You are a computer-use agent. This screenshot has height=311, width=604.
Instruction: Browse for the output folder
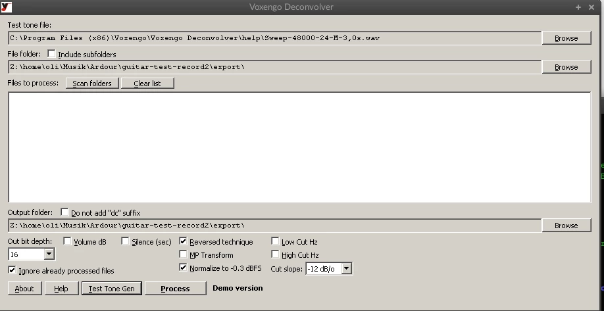pyautogui.click(x=566, y=226)
